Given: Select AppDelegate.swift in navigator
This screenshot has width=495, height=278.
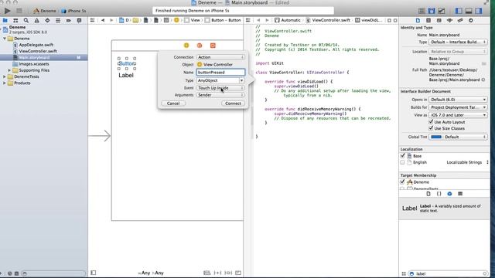Looking at the screenshot, I should (x=36, y=45).
